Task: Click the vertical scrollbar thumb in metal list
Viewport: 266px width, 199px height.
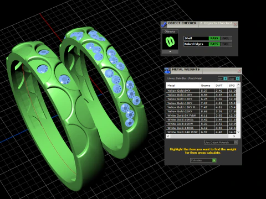Action: tap(238, 95)
